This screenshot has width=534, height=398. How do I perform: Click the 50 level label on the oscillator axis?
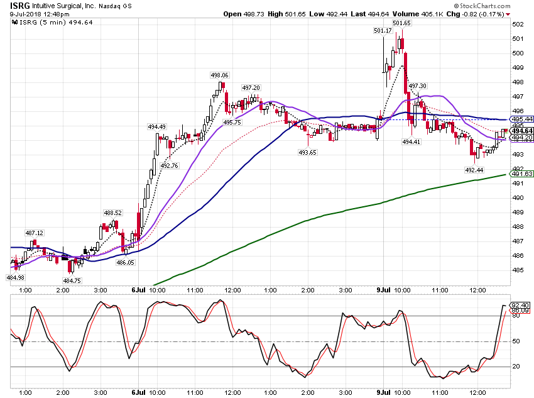click(516, 341)
